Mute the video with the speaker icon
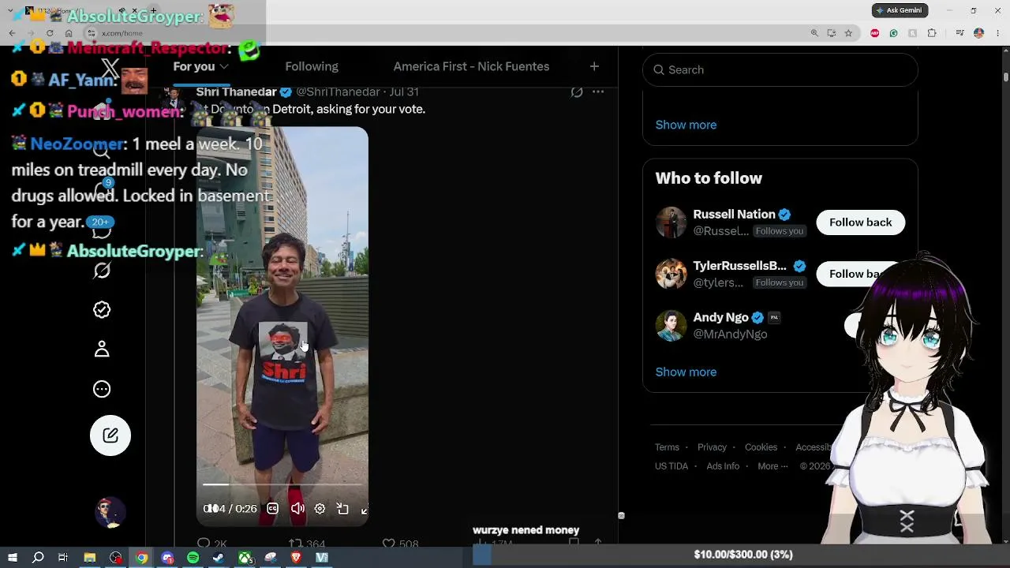 coord(297,509)
